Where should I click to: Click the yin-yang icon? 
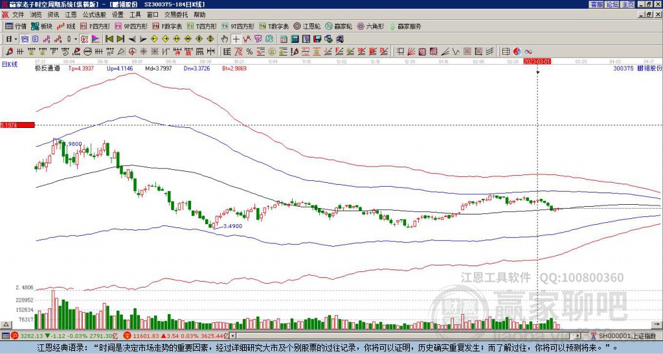517,52
